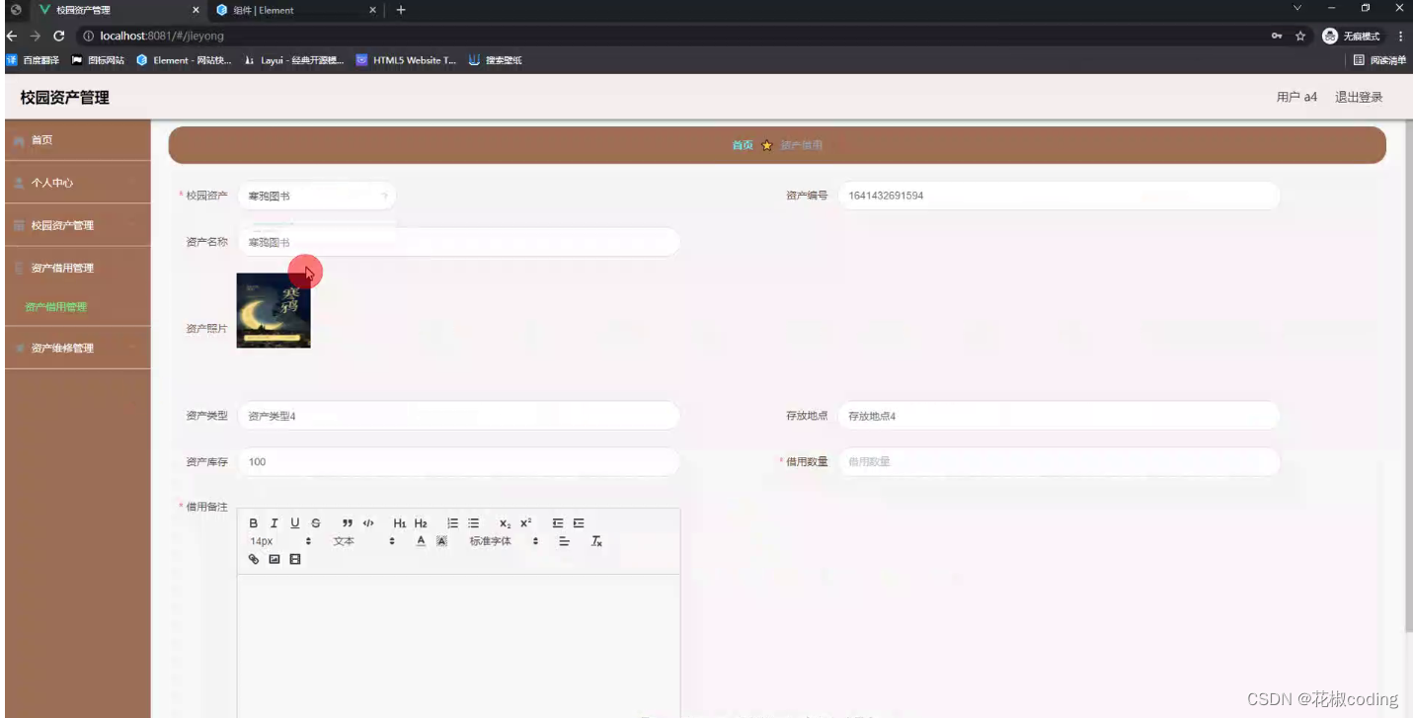Open 阅读清单 reading list
The height and width of the screenshot is (718, 1413).
[x=1379, y=60]
